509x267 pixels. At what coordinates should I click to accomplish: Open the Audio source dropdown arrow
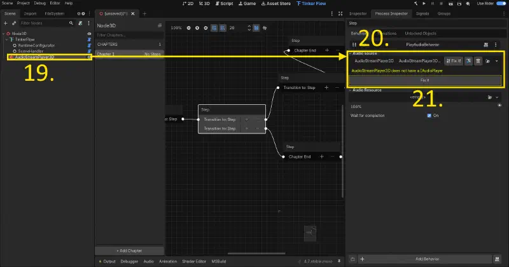(x=497, y=61)
